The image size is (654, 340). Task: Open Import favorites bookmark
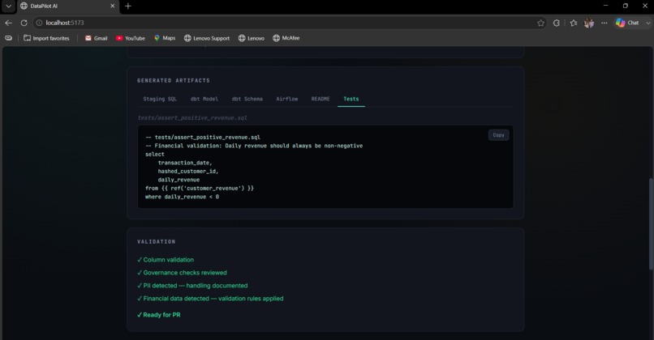[46, 38]
